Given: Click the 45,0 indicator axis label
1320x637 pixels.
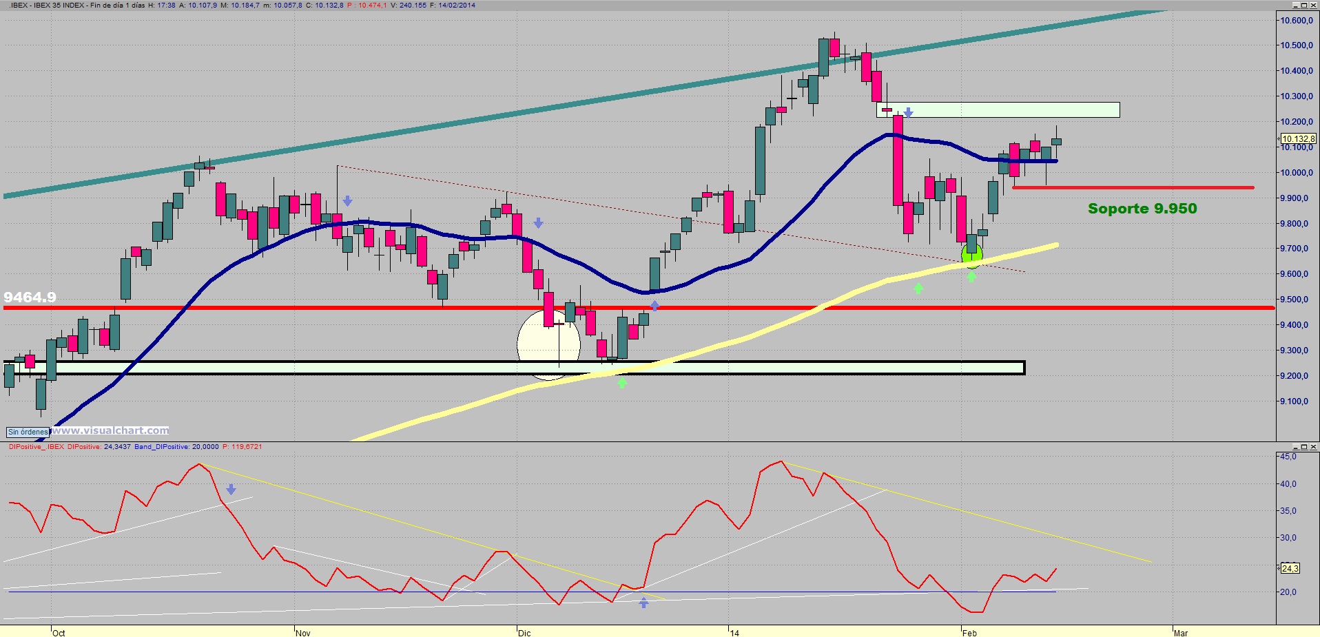Looking at the screenshot, I should point(1288,457).
